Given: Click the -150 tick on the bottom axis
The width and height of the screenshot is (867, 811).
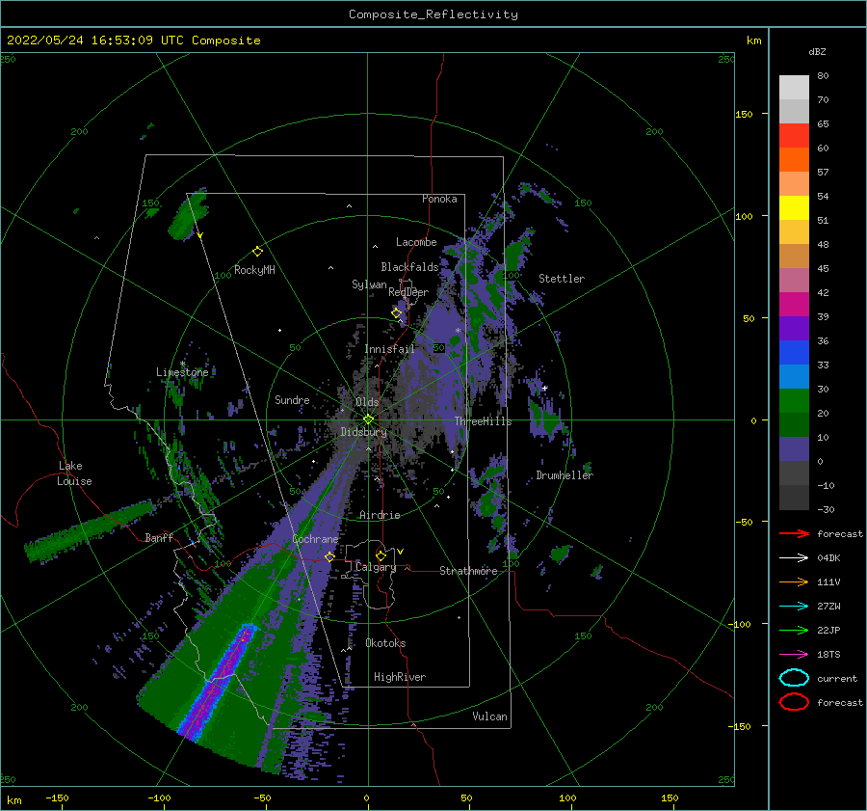Looking at the screenshot, I should [x=57, y=797].
